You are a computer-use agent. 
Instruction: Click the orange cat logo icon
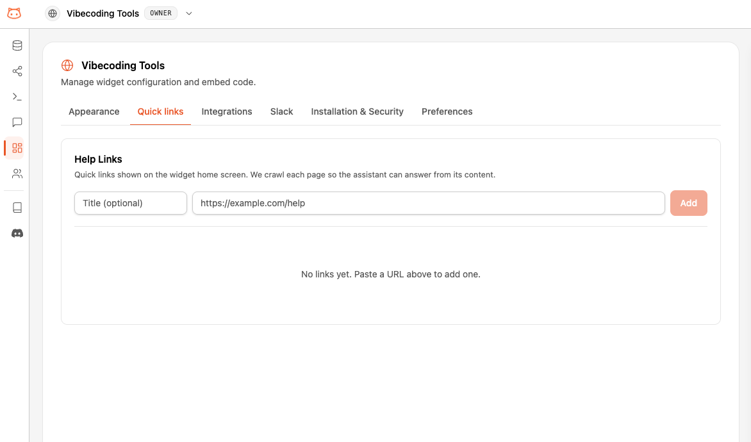pyautogui.click(x=14, y=13)
